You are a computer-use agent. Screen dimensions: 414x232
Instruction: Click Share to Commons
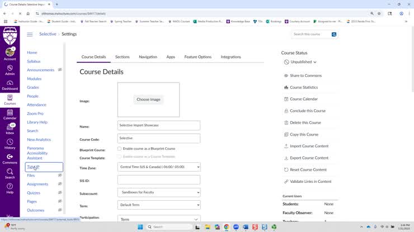pyautogui.click(x=303, y=76)
